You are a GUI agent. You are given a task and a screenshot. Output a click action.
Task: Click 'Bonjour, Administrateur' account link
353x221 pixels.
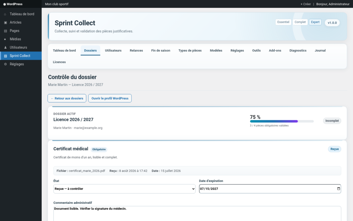click(333, 4)
